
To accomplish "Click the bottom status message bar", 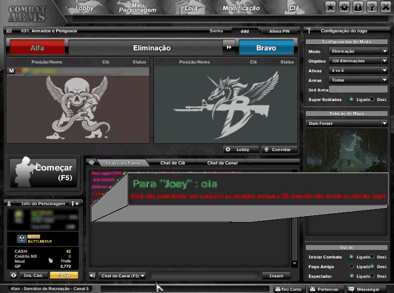I will point(185,289).
